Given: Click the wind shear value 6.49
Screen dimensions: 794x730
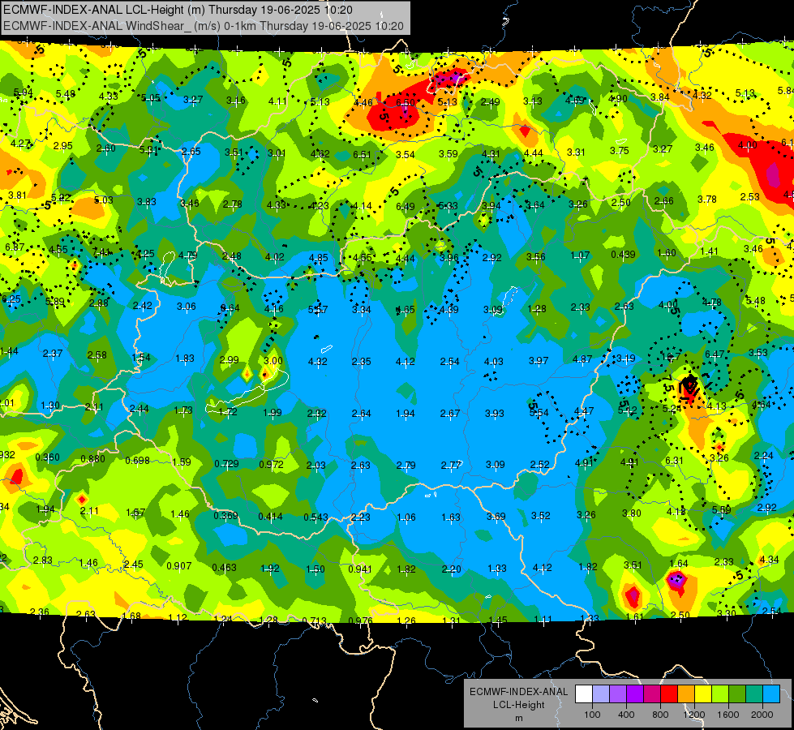Looking at the screenshot, I should pos(405,207).
